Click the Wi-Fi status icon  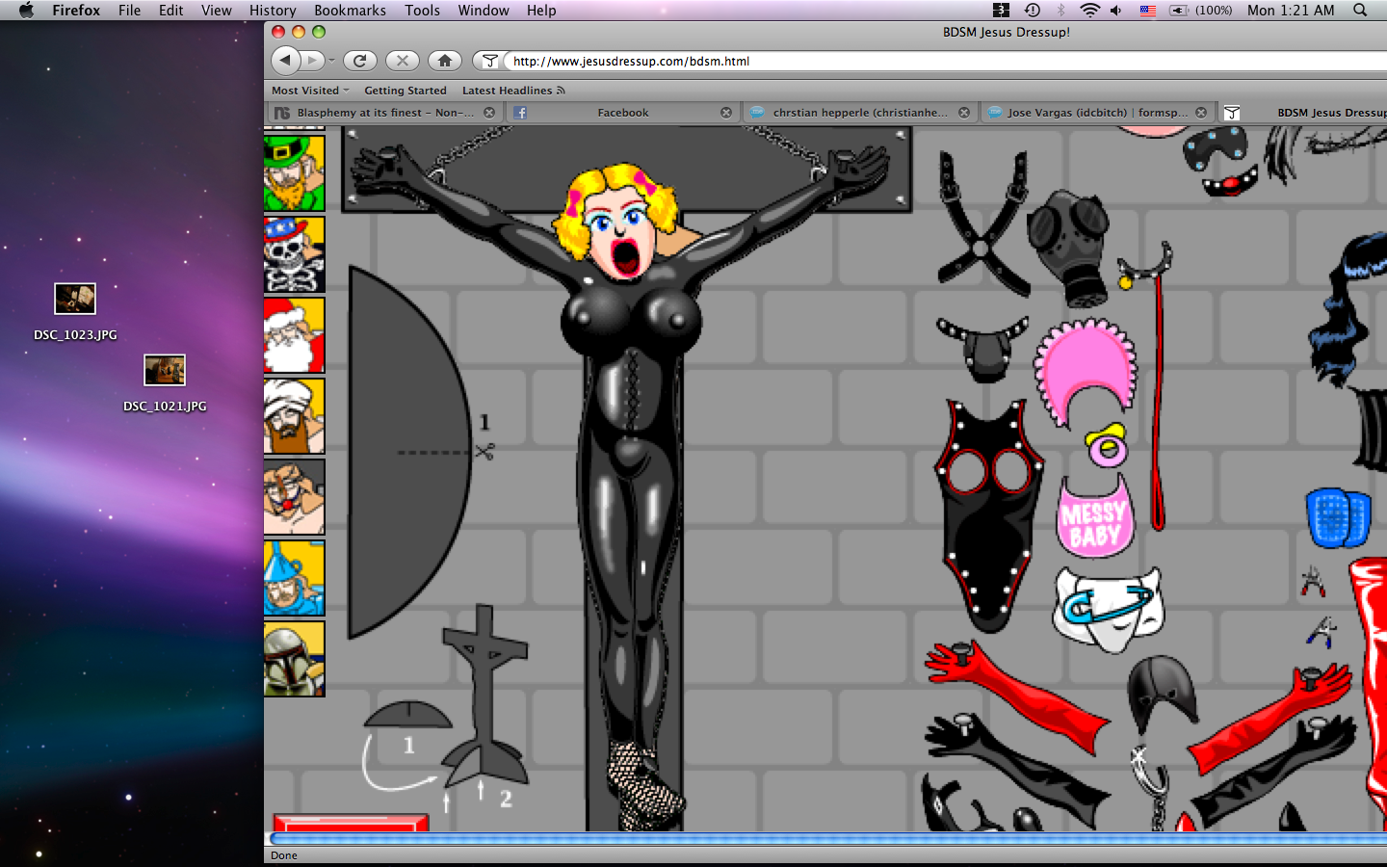pos(1089,11)
